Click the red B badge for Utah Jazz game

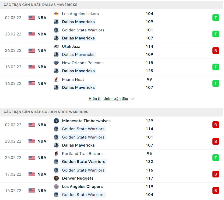216,50
